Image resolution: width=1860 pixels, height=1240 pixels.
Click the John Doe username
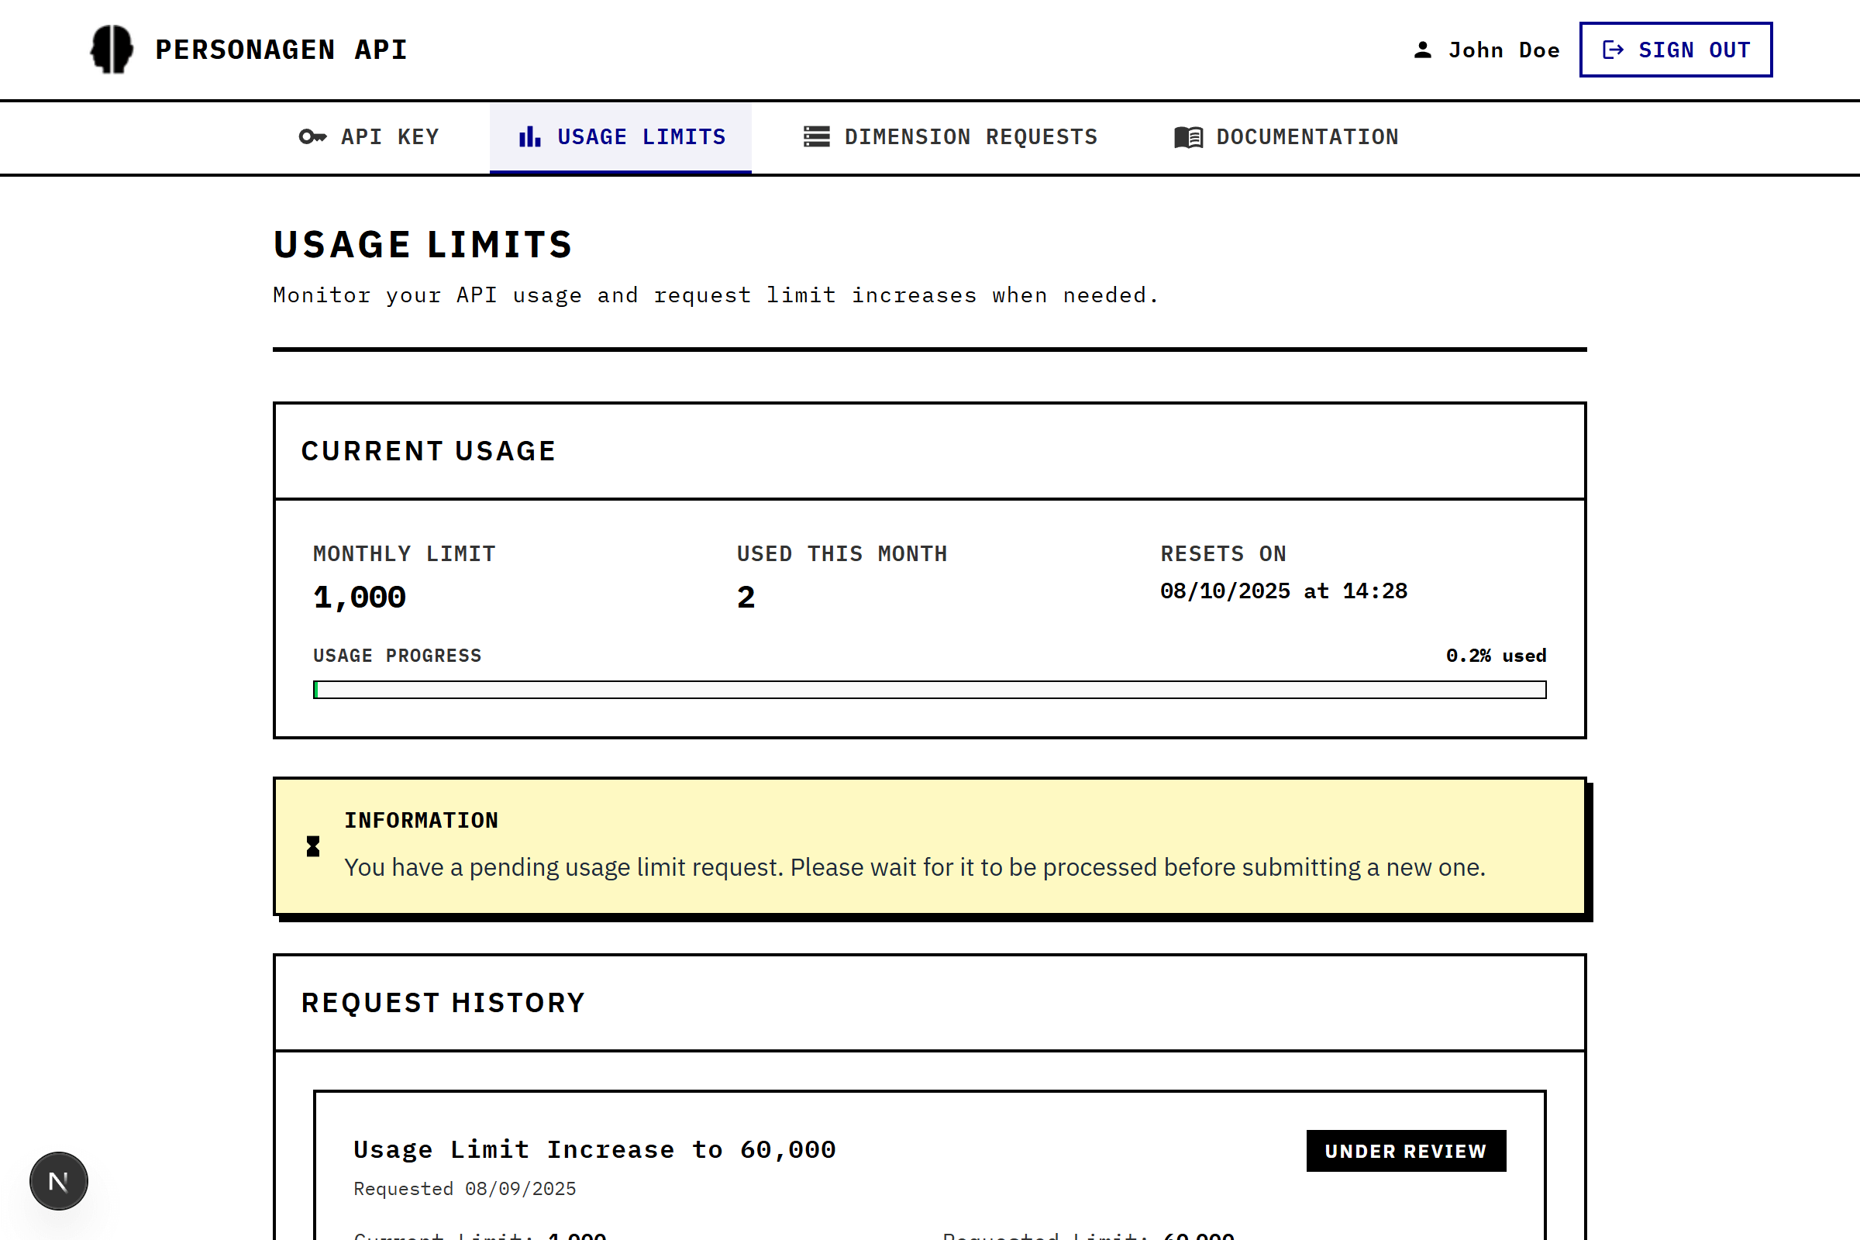tap(1504, 50)
